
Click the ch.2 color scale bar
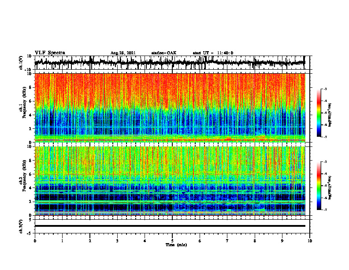coord(319,186)
